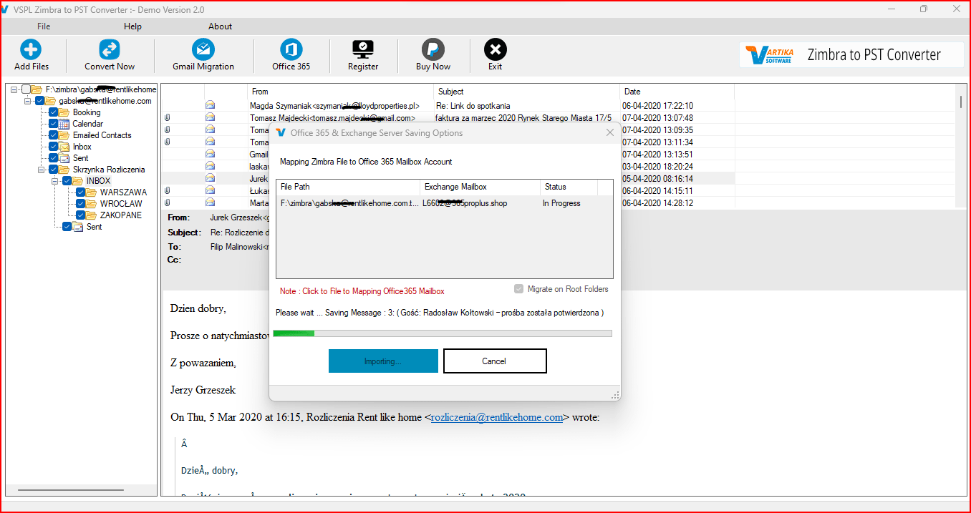Collapse the Skrzynka Rozliczenia tree node

coord(41,170)
